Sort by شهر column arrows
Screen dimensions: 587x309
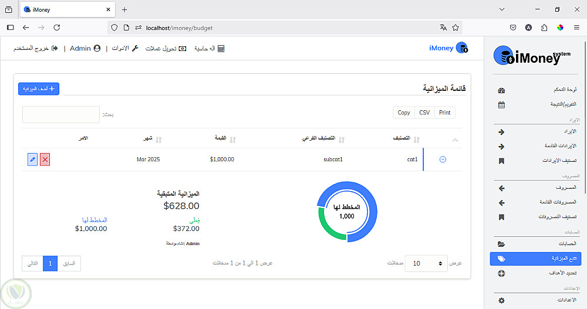click(x=158, y=140)
